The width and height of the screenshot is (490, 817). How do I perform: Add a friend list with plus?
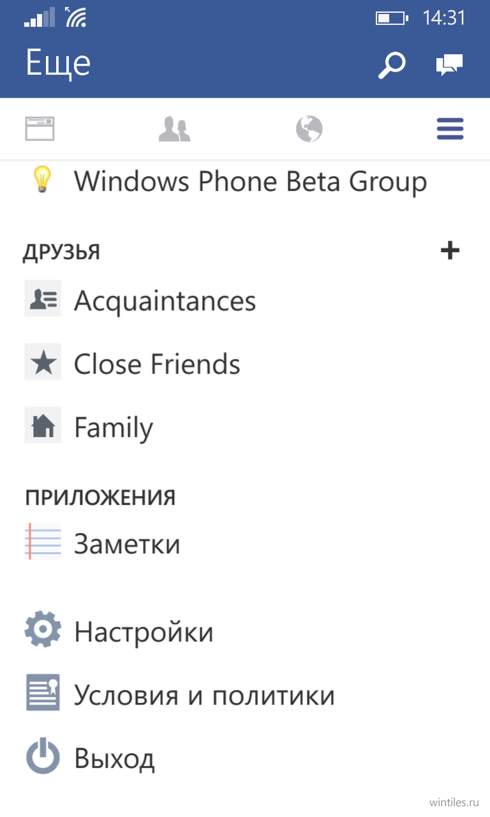(450, 251)
